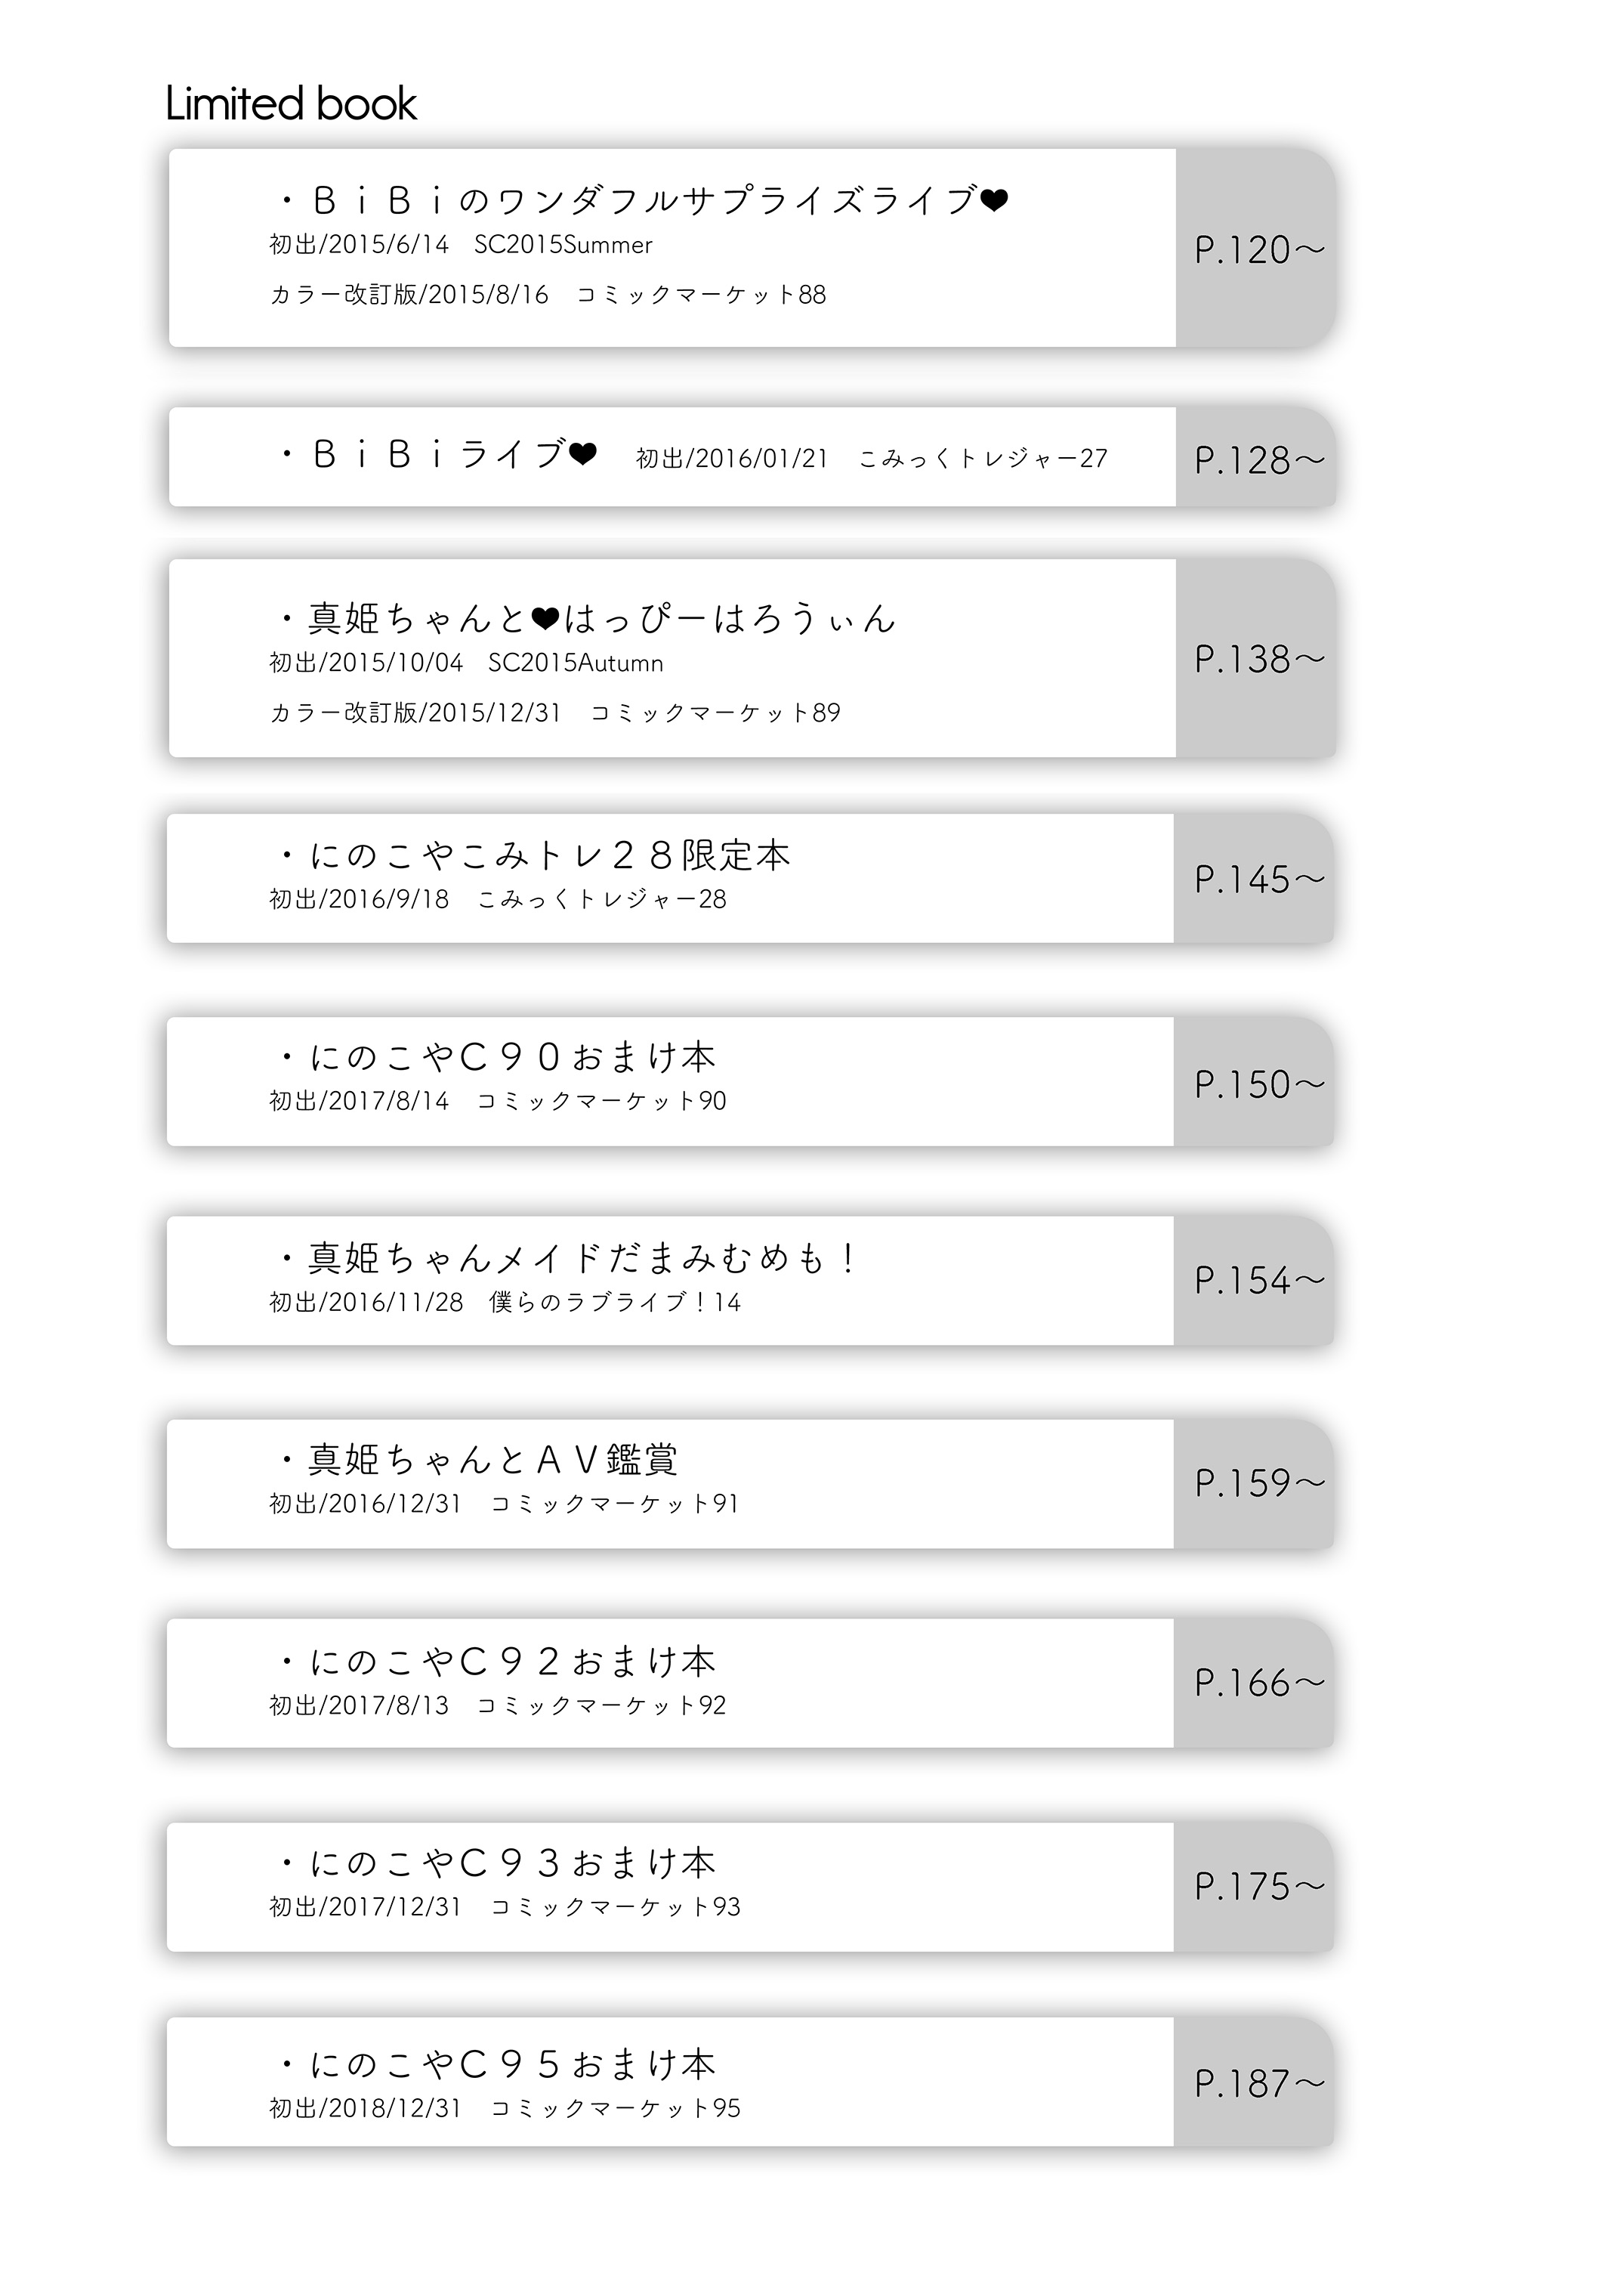Open the にのこやC93おまけ本 entry
1624x2294 pixels.
point(497,1863)
